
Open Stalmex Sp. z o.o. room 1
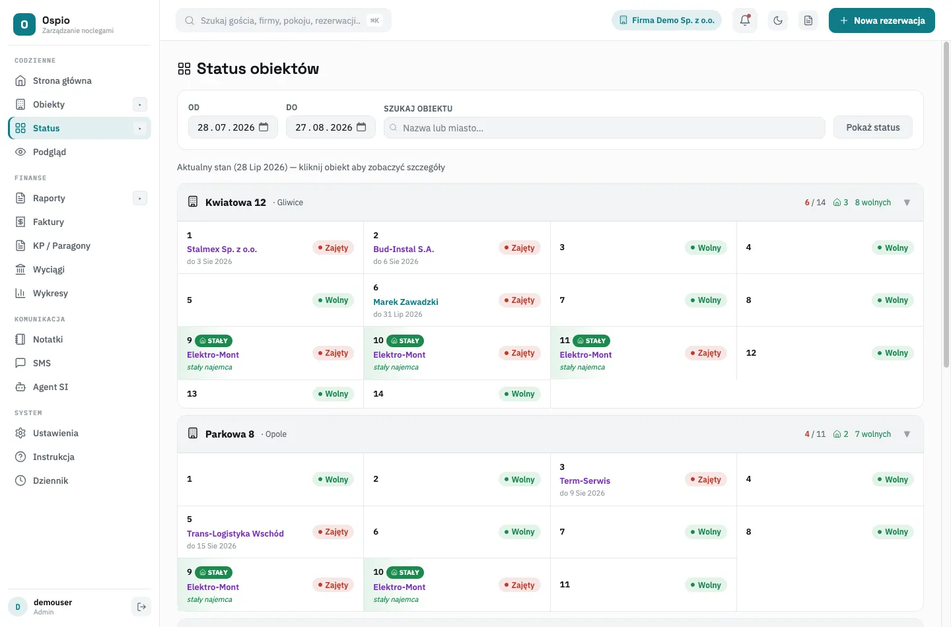click(222, 249)
